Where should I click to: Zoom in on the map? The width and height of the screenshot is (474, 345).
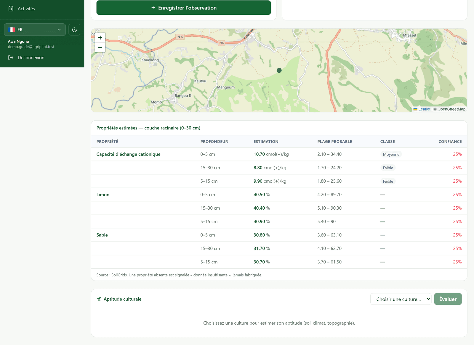coord(100,38)
